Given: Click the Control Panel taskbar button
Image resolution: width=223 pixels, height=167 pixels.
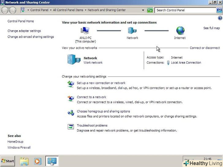Looking at the screenshot, I should coord(52,161).
